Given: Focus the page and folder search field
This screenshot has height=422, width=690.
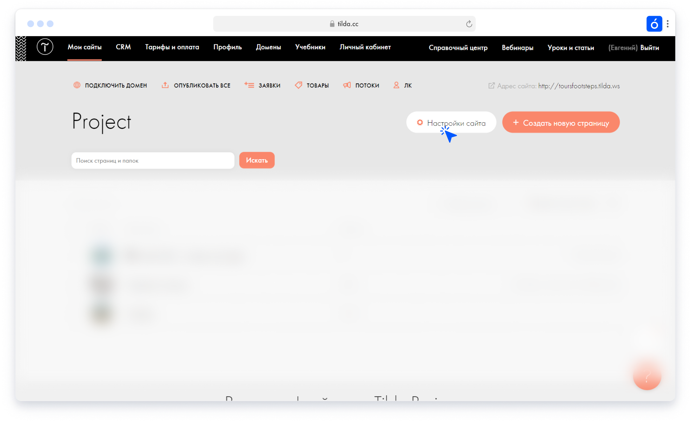Looking at the screenshot, I should (153, 161).
